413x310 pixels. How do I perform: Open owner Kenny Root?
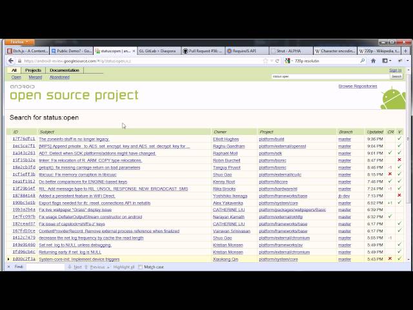224,181
